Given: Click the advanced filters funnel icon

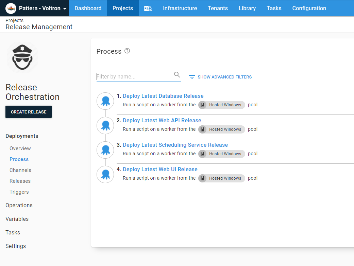Looking at the screenshot, I should tap(192, 77).
